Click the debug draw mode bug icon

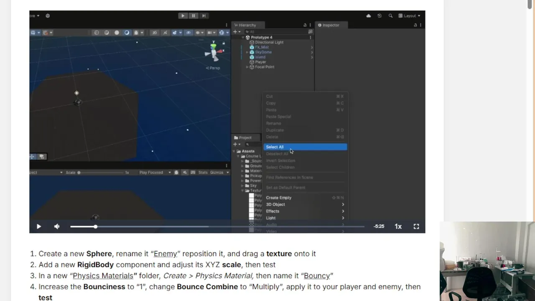[x=137, y=33]
